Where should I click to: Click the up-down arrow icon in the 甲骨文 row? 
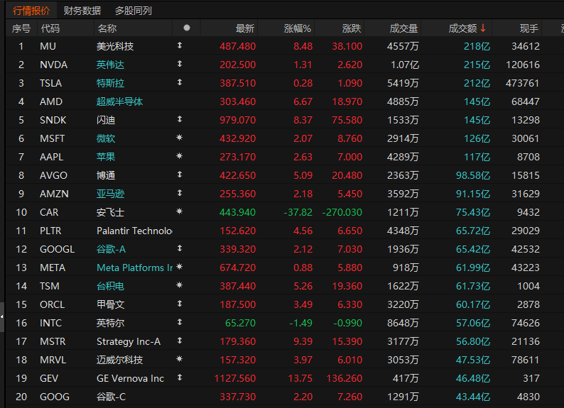(180, 304)
